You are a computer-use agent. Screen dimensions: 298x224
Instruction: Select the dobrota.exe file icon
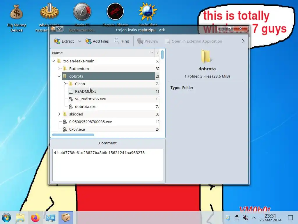click(x=71, y=107)
